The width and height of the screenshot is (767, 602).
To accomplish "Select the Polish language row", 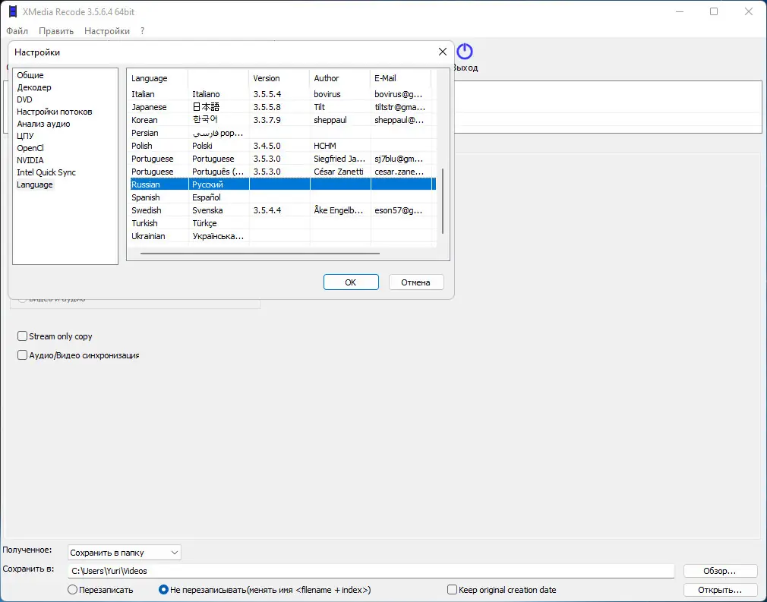I will (x=282, y=146).
